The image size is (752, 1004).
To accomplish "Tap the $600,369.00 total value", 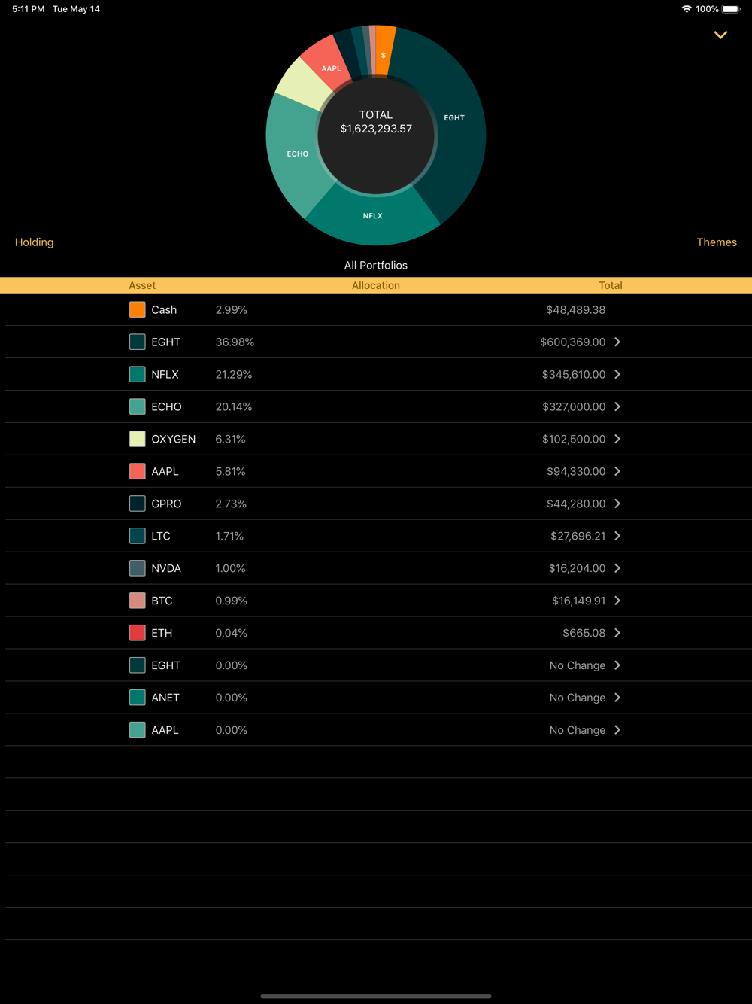I will (573, 342).
